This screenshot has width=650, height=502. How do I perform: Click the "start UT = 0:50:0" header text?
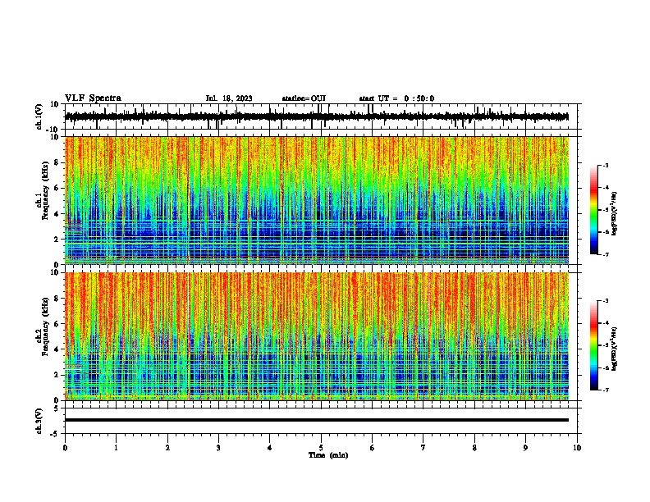tap(396, 98)
